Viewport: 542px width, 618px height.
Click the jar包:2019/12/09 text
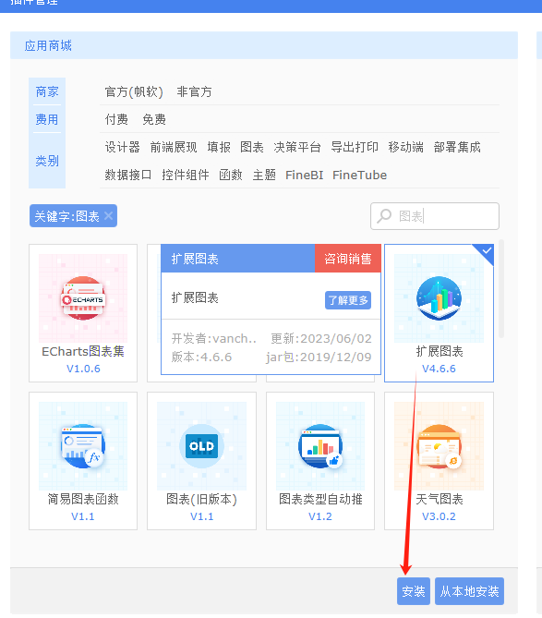319,357
